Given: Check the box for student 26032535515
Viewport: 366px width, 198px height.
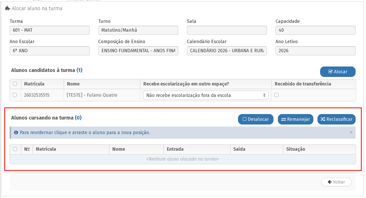Looking at the screenshot, I should click(15, 95).
